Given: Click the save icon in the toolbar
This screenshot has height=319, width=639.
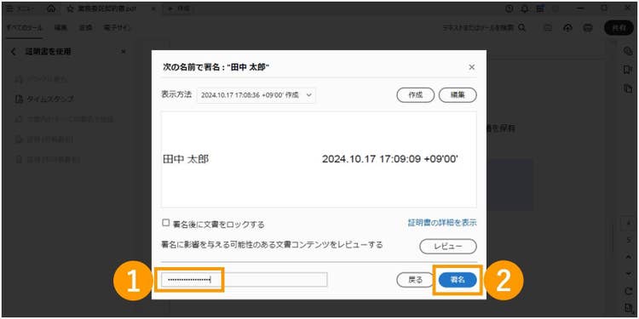Looking at the screenshot, I should 549,28.
